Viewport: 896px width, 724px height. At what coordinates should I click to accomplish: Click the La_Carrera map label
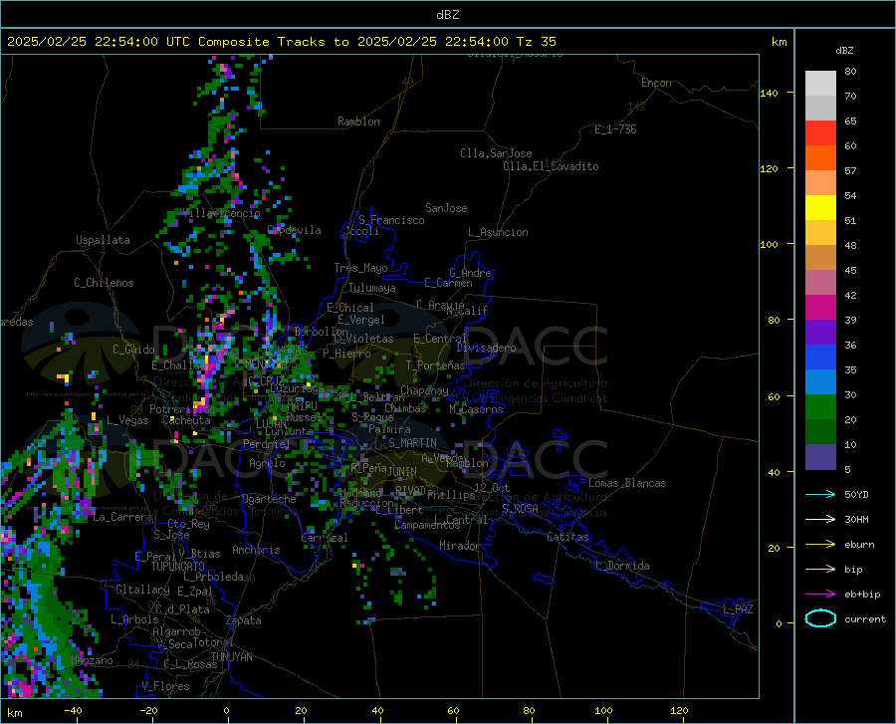[122, 517]
